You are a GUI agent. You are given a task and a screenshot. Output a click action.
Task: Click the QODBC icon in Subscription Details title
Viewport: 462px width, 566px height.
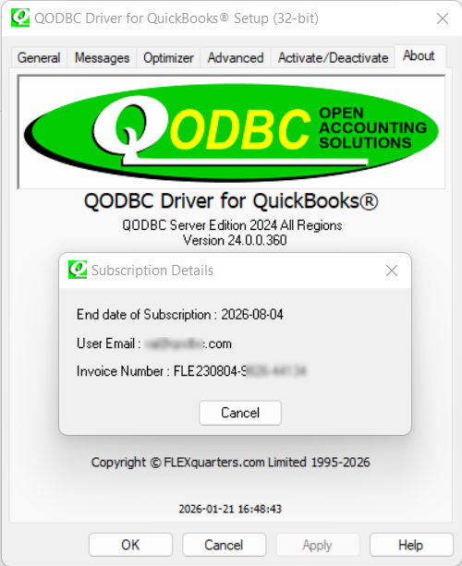(78, 270)
